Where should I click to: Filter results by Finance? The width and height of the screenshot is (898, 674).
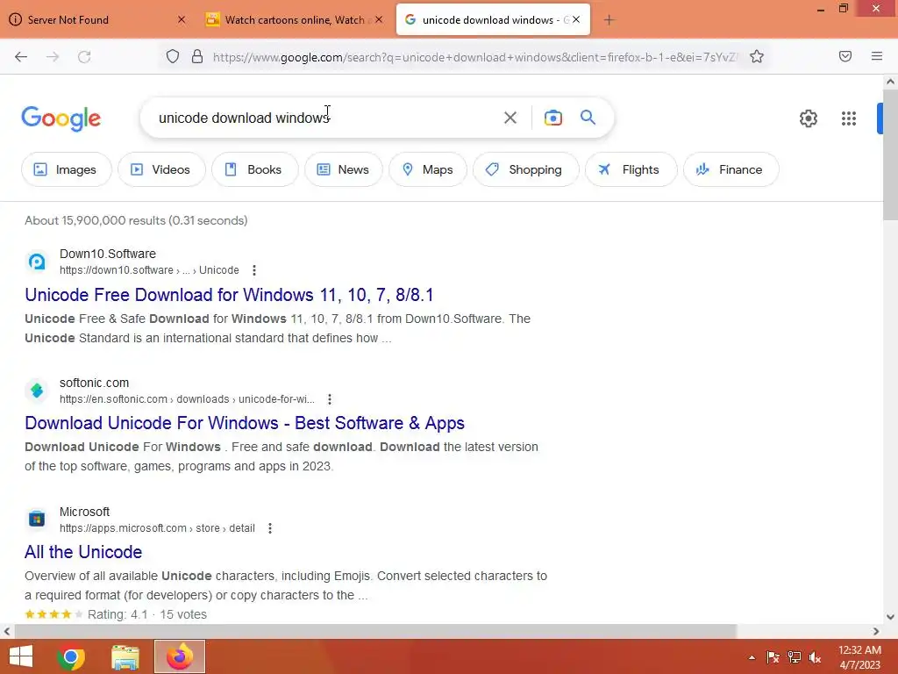tap(731, 169)
